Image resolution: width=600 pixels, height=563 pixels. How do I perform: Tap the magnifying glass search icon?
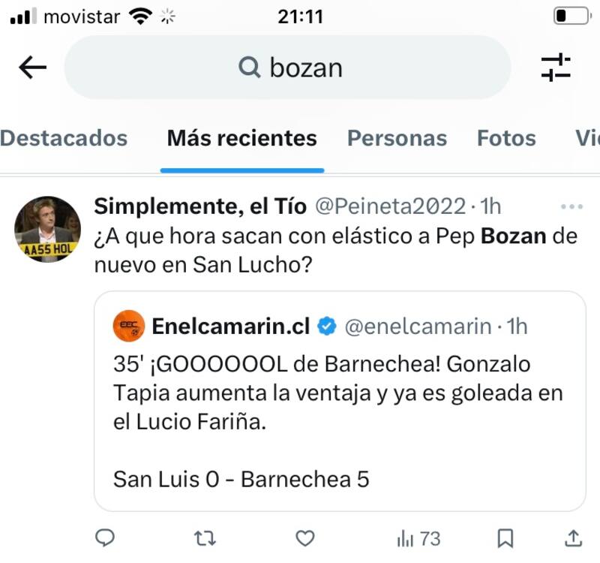[x=248, y=68]
